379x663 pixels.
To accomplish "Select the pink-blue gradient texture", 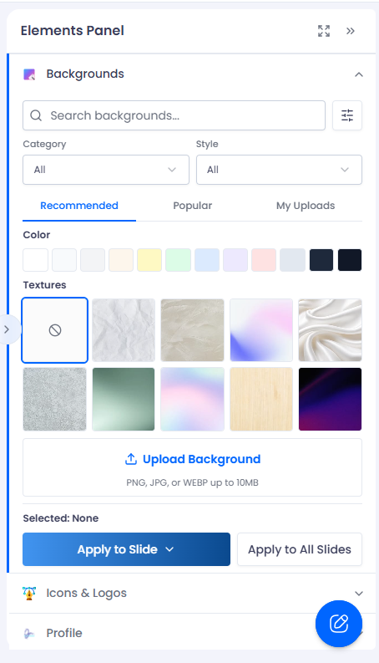I will 261,330.
